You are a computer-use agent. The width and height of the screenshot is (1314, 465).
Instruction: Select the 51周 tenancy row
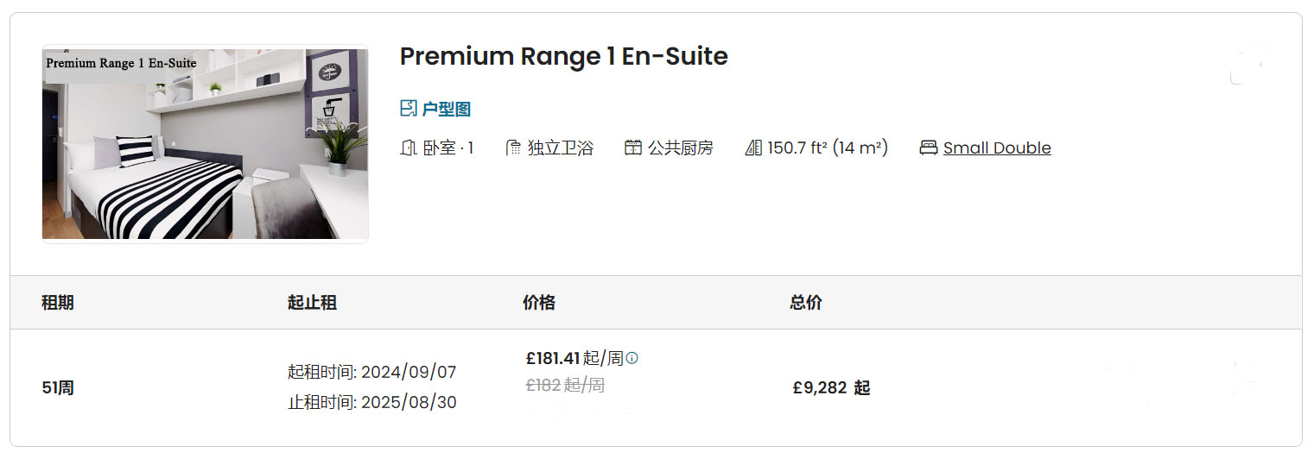click(x=656, y=388)
